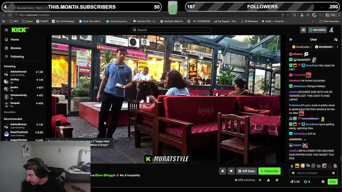
Task: Collapse the chat panel with arrow icon
Action: click(291, 40)
